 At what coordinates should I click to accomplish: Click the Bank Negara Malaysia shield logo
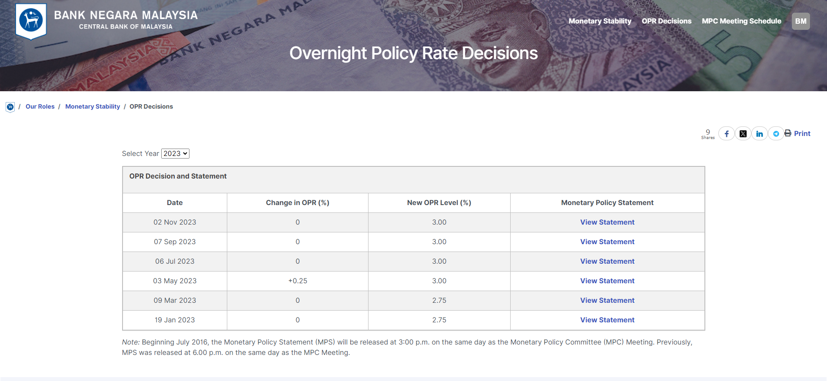click(x=31, y=21)
